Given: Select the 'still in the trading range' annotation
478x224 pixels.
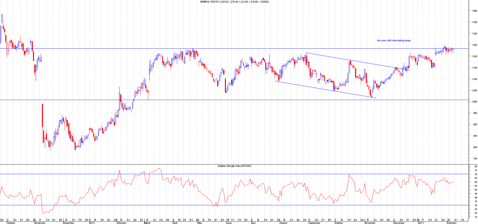Looking at the screenshot, I should coord(393,40).
